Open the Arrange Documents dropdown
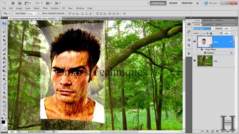Screen dimensions: 239x134 pyautogui.click(x=49, y=3)
